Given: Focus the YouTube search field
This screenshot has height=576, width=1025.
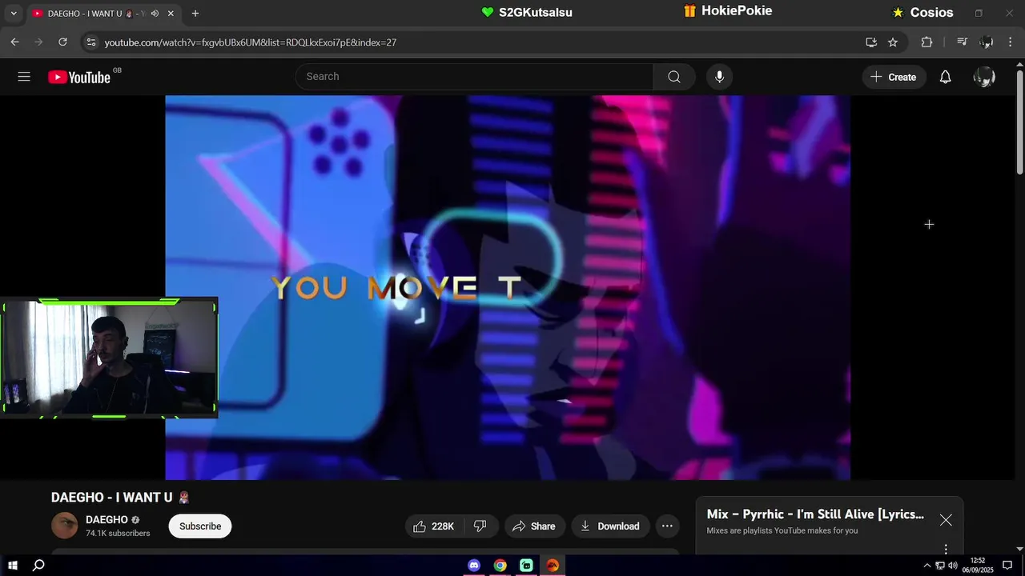Looking at the screenshot, I should click(x=475, y=77).
